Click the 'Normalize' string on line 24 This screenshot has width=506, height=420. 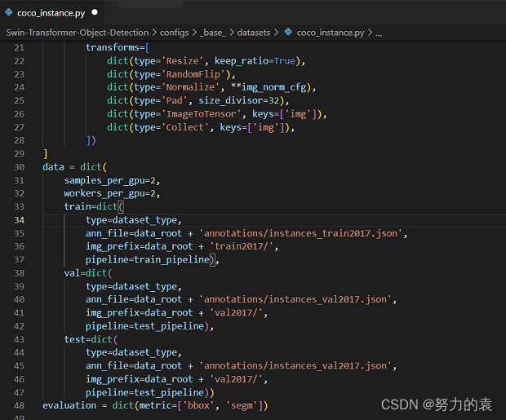[190, 87]
